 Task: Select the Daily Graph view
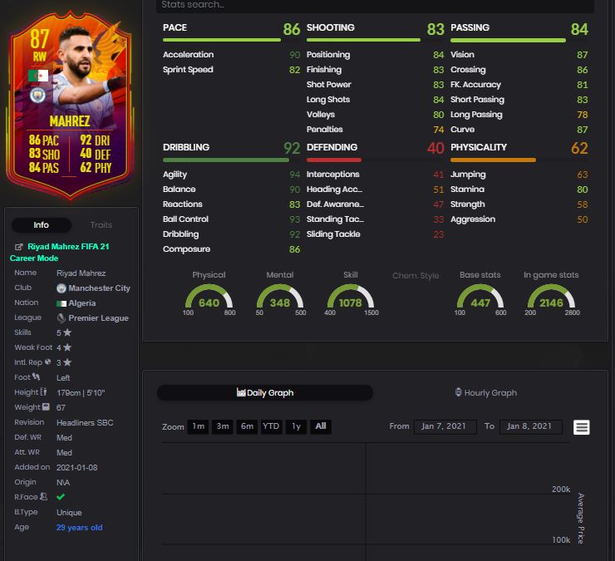(265, 392)
